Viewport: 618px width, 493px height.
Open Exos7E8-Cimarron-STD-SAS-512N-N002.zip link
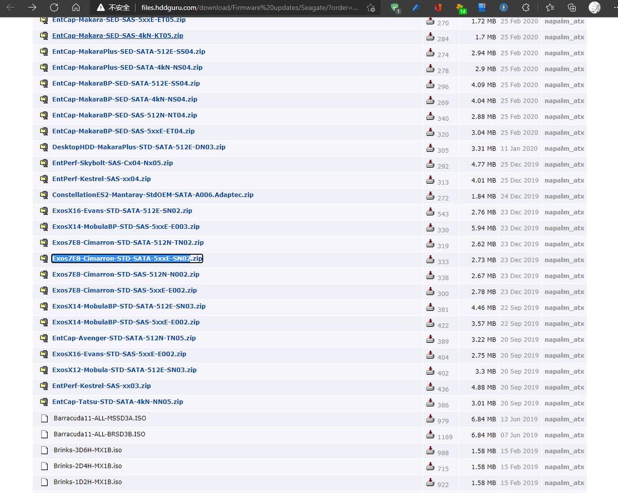[x=126, y=274]
